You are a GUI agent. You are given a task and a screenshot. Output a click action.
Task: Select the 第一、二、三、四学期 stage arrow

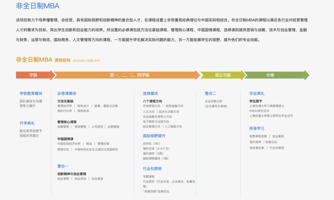(129, 75)
